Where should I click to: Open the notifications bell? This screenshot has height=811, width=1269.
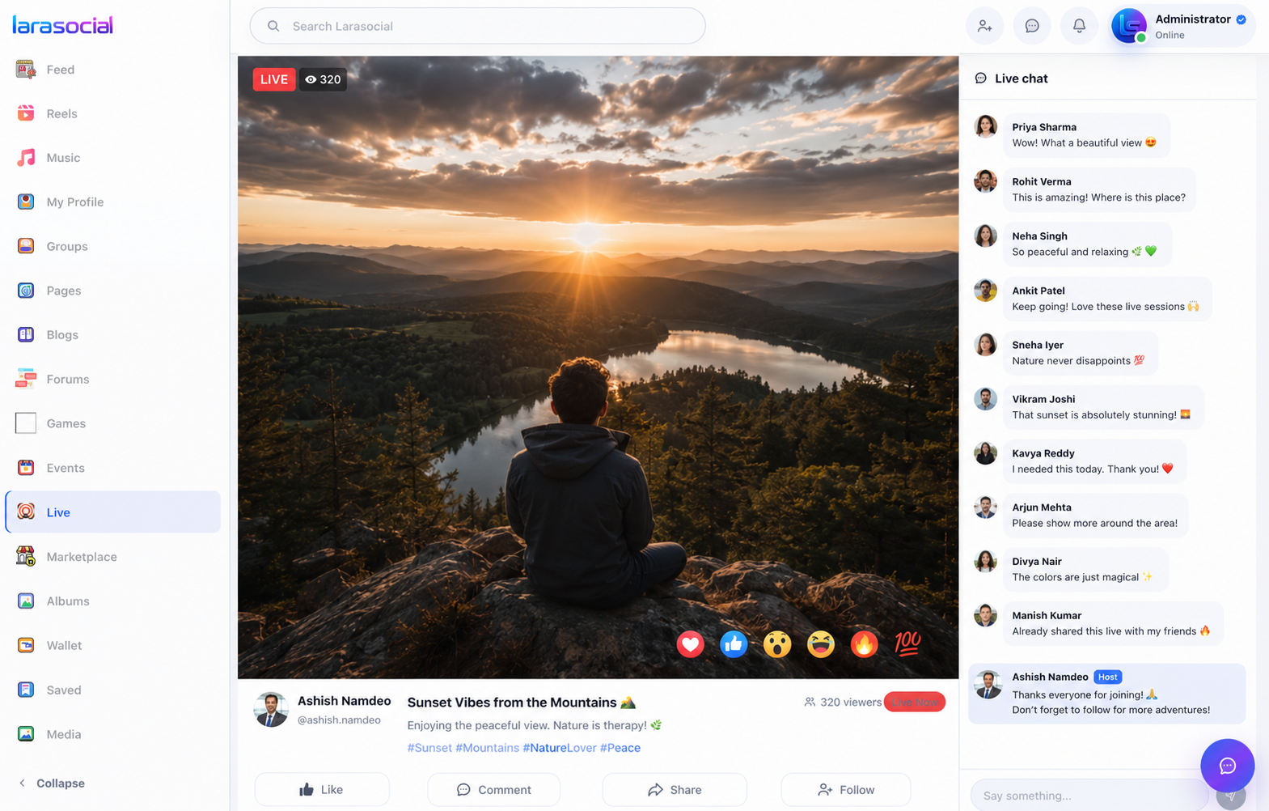coord(1079,26)
